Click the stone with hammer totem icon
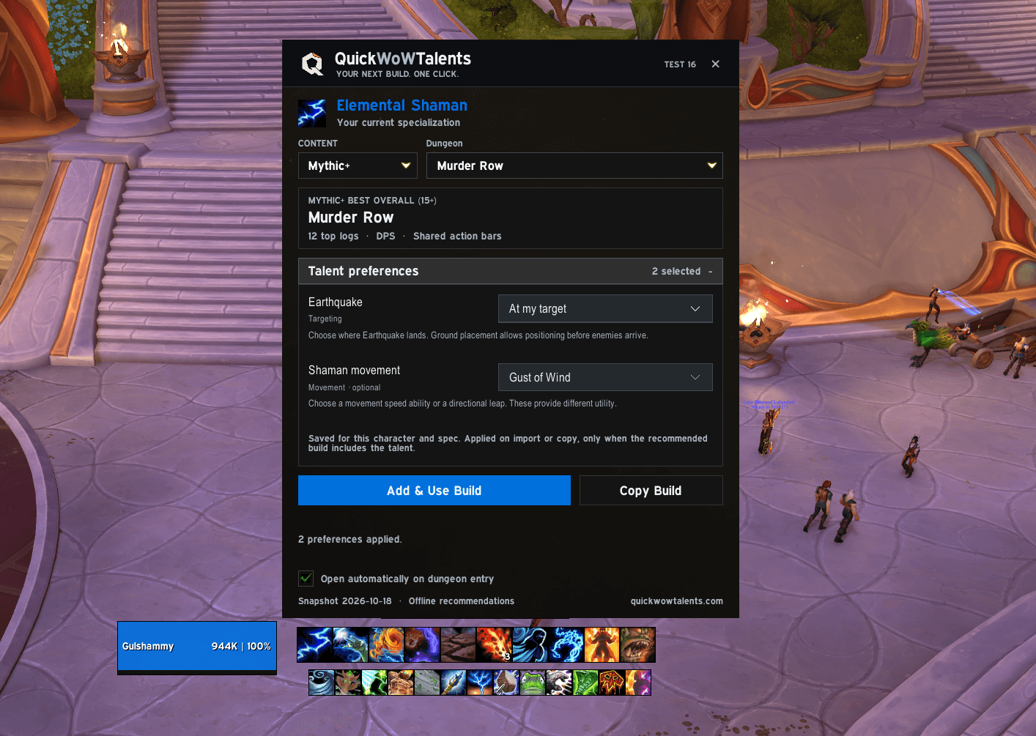Viewport: 1036px width, 736px height. tap(506, 683)
